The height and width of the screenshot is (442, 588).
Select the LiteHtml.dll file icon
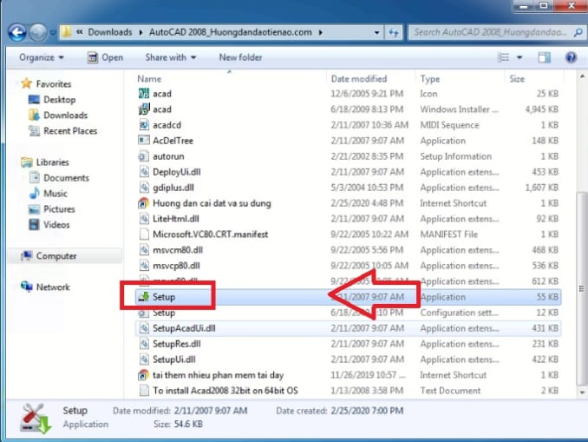coord(144,219)
